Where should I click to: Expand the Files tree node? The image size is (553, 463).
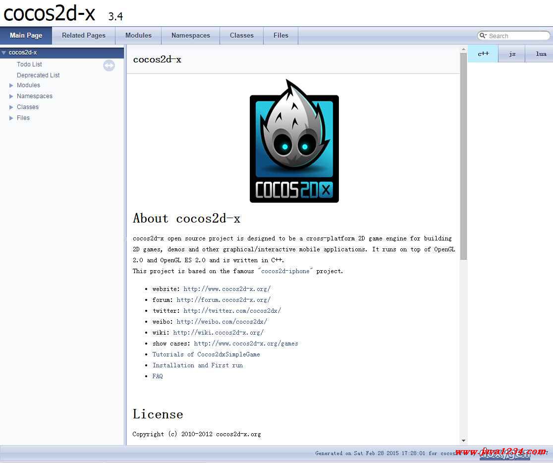11,118
